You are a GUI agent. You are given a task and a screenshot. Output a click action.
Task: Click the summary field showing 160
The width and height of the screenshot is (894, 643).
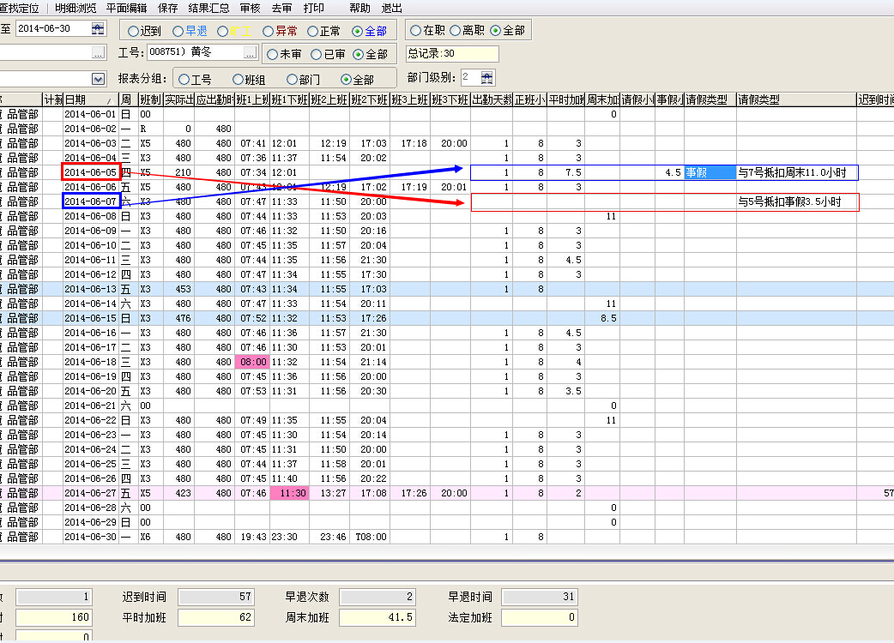click(53, 617)
